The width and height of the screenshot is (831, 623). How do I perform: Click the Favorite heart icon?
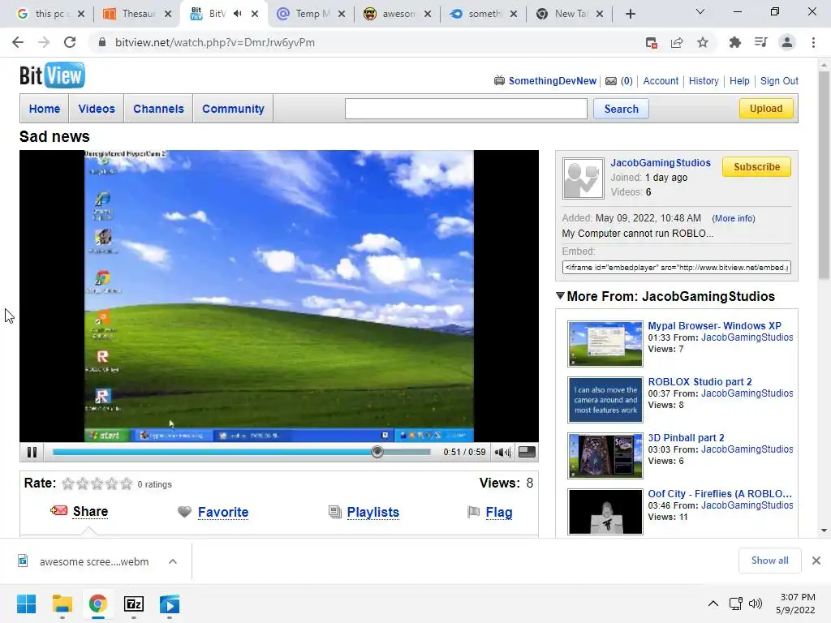184,512
